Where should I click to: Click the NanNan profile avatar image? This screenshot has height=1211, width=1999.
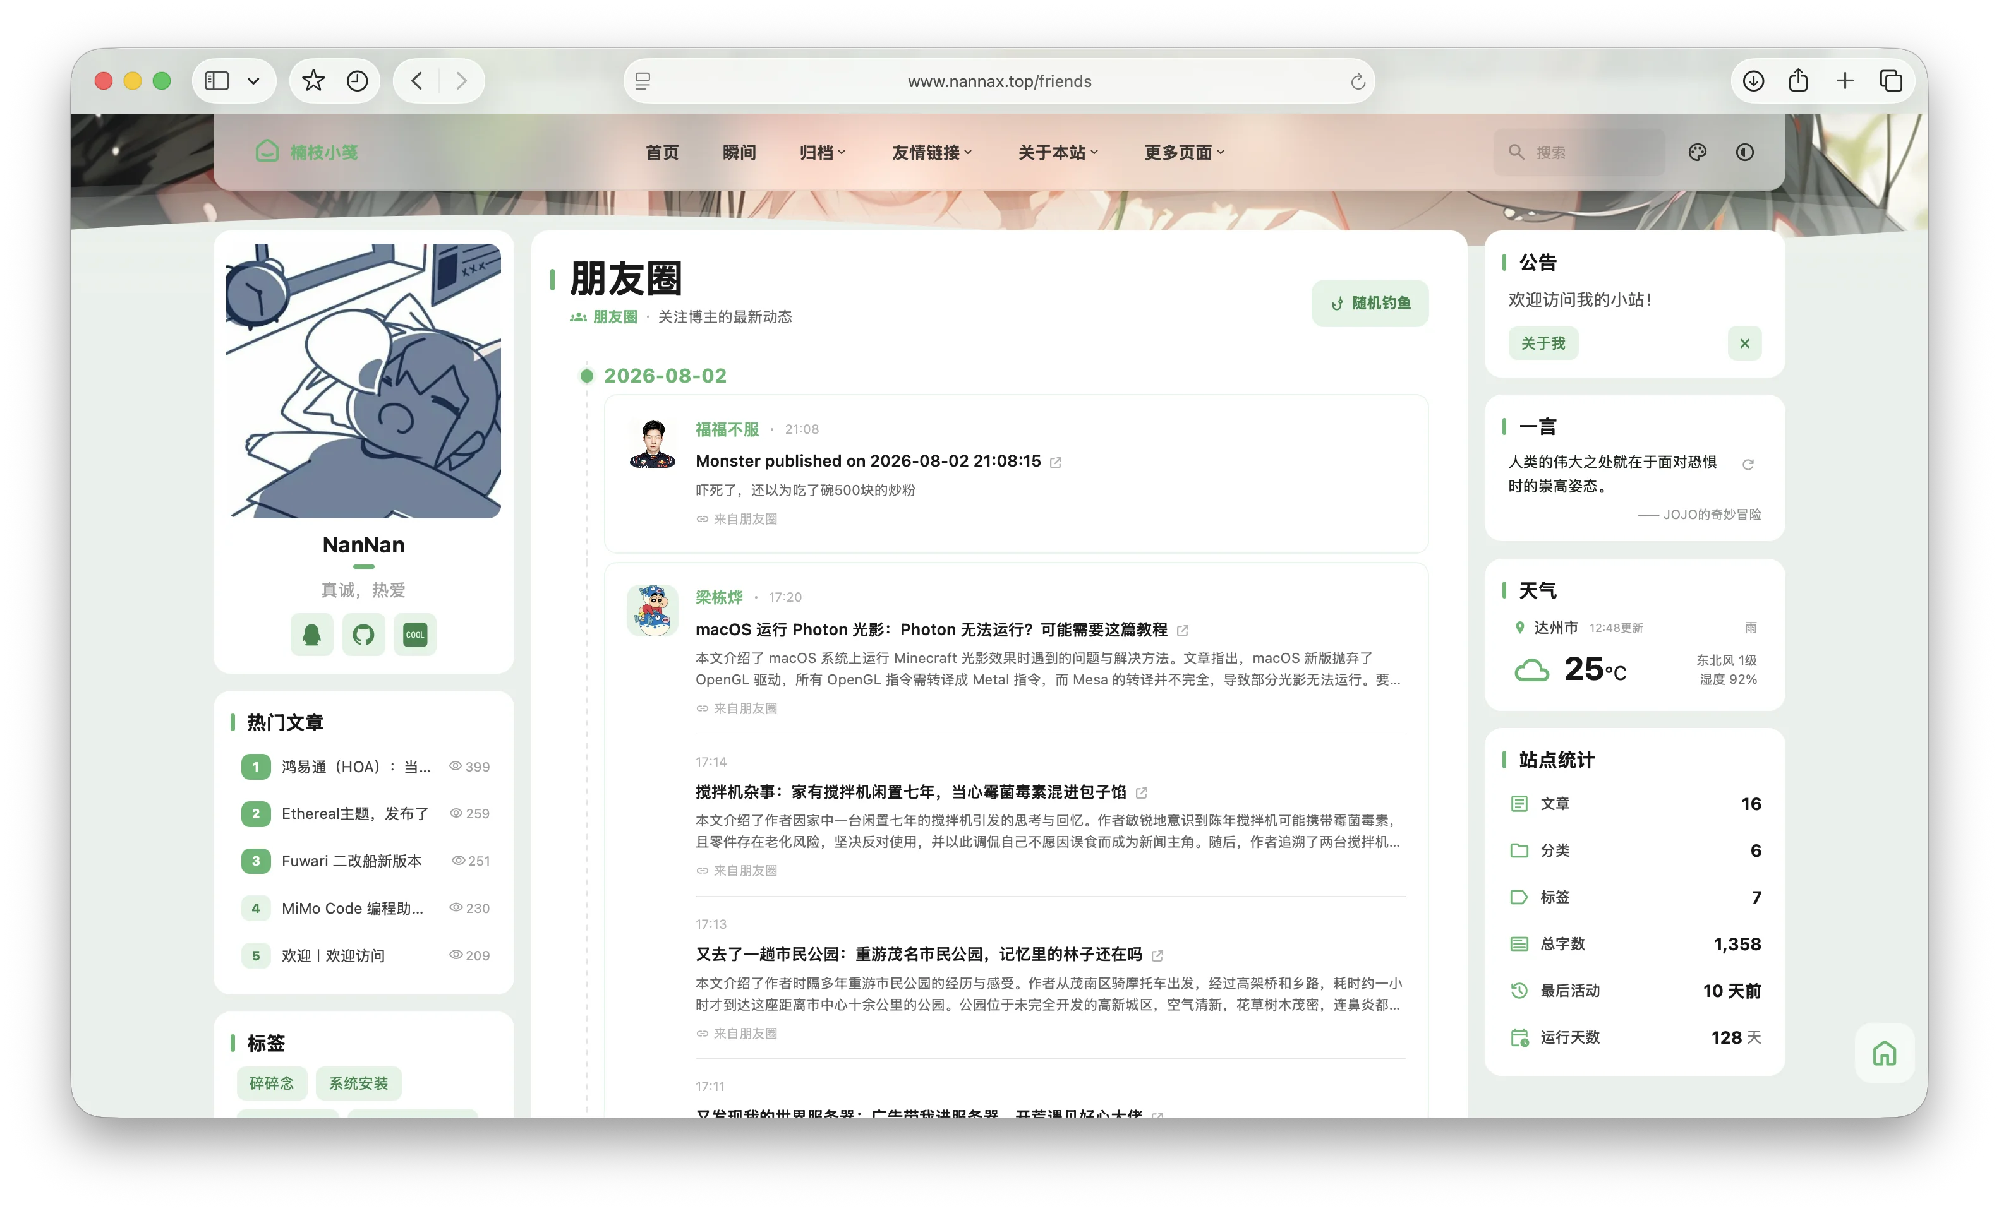[363, 381]
